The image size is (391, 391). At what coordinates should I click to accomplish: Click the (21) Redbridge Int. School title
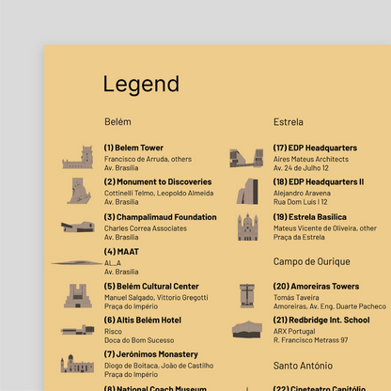point(321,320)
